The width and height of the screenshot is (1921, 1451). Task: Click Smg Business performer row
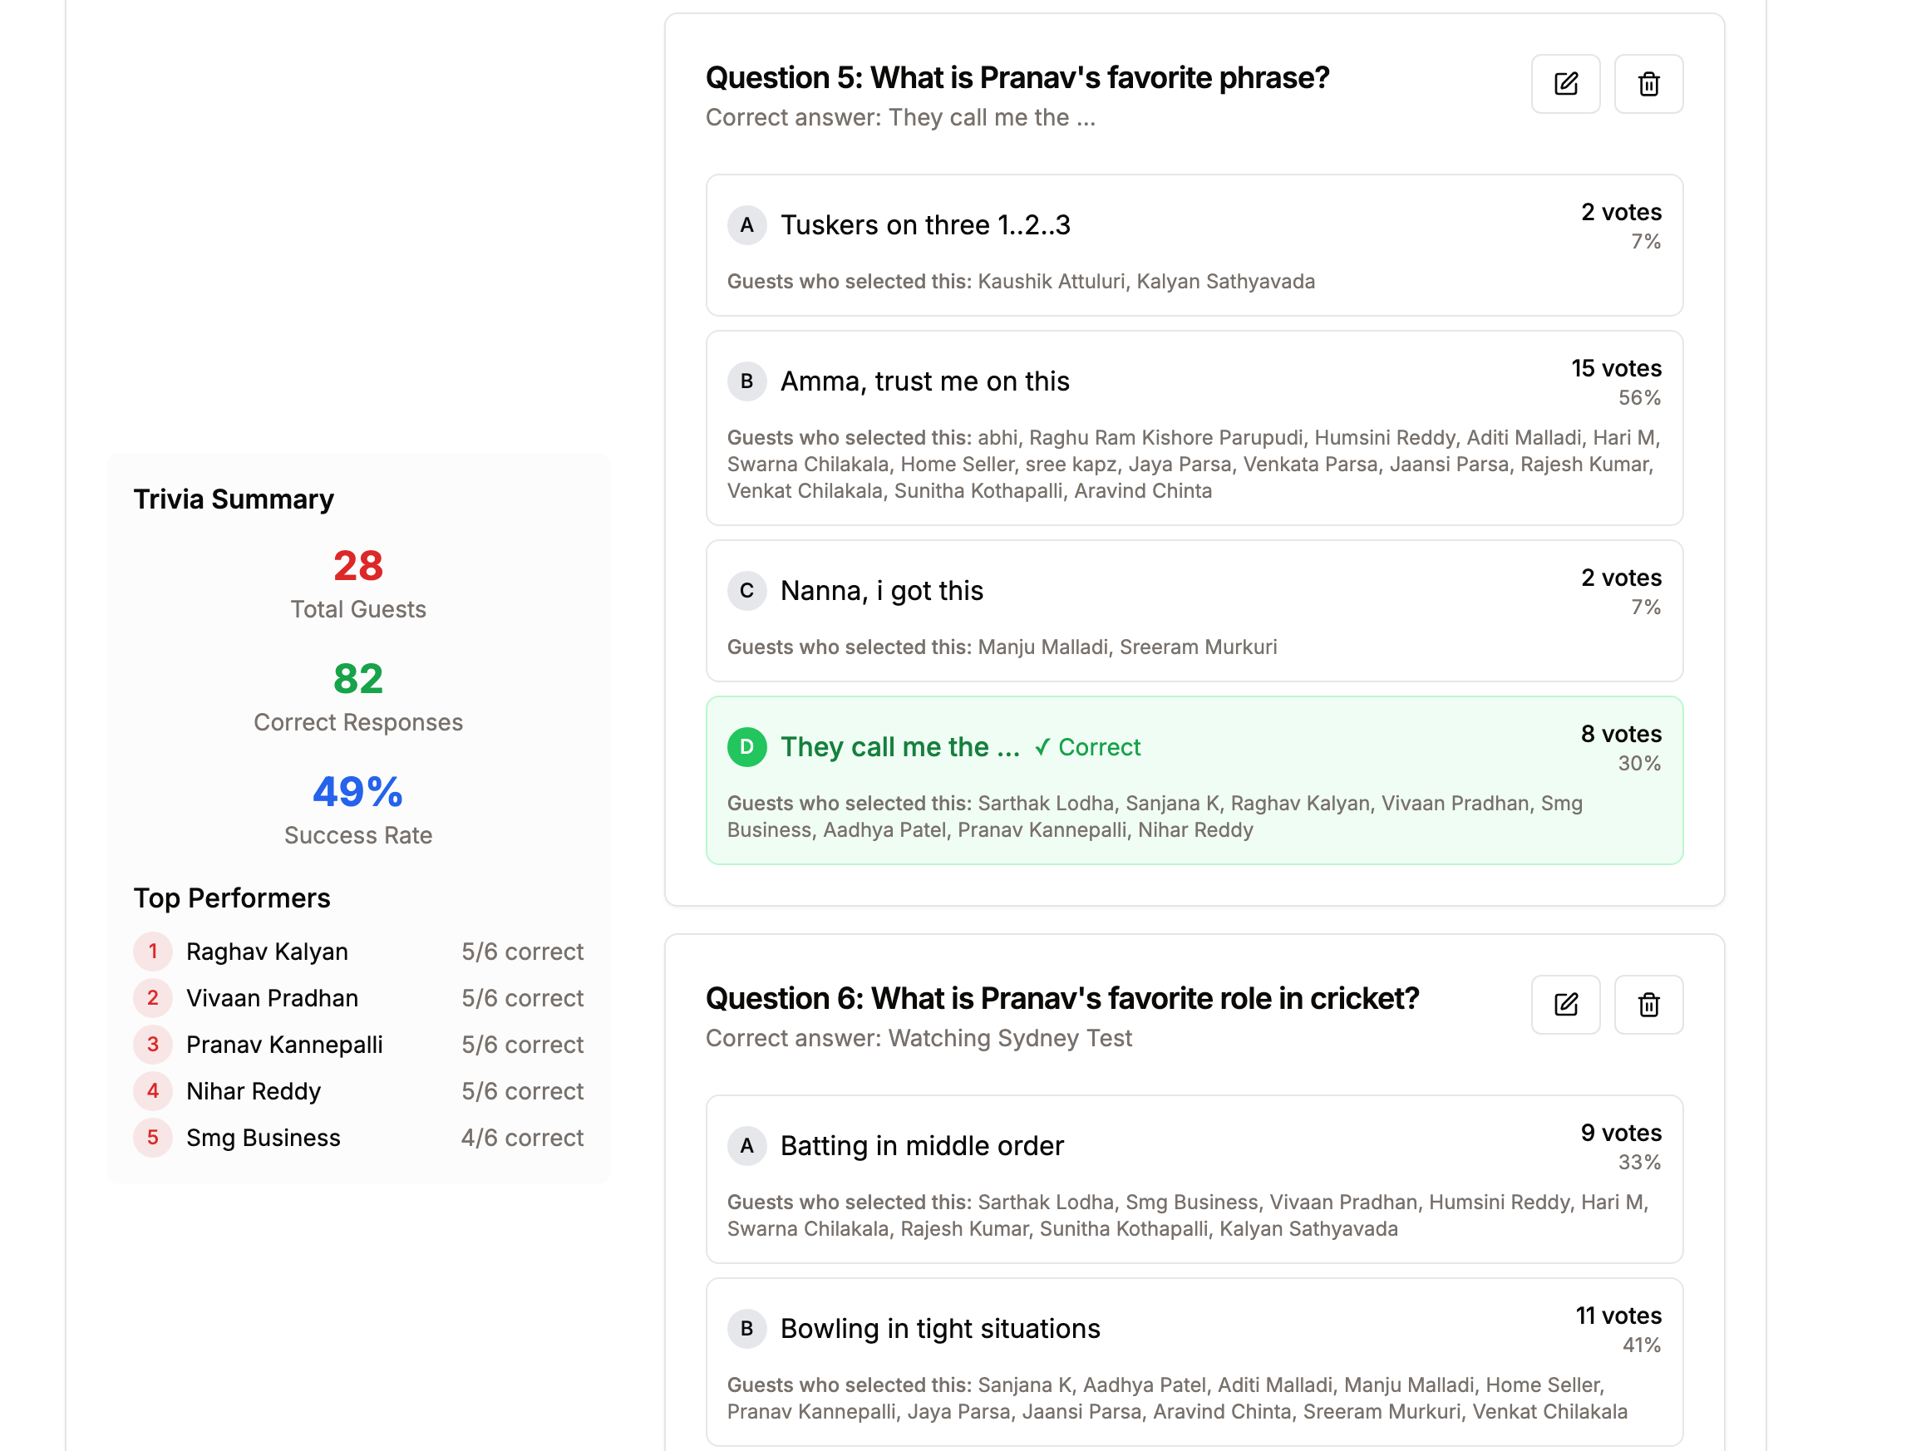pyautogui.click(x=264, y=1138)
